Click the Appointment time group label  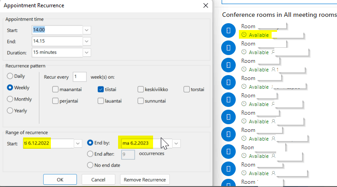(25, 19)
